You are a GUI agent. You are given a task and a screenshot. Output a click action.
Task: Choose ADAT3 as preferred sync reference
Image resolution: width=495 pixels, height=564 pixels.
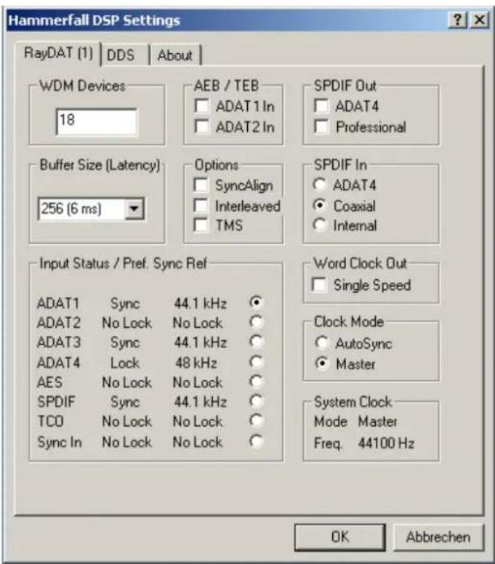[x=257, y=342]
